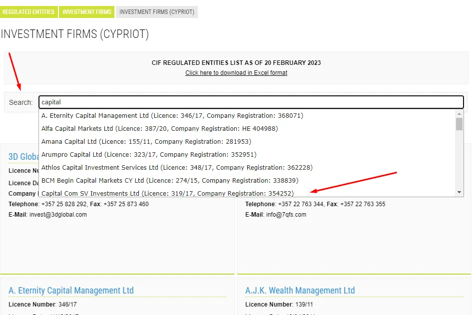Click the invest@3dglobal.com email text
This screenshot has width=475, height=315.
click(58, 215)
